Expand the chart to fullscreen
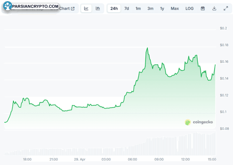 point(226,8)
